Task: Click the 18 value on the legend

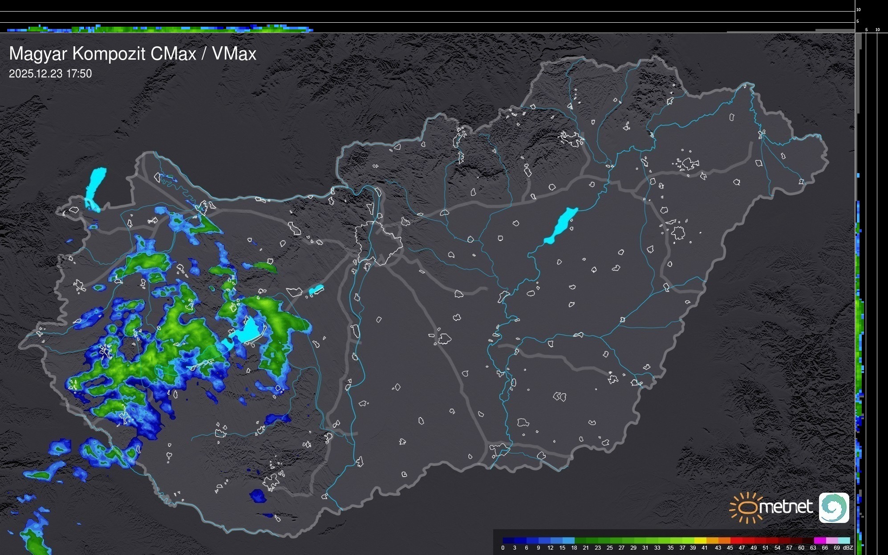Action: [x=574, y=548]
